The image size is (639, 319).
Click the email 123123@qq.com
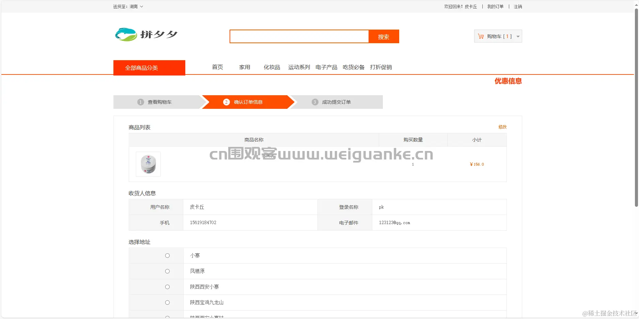tap(394, 222)
